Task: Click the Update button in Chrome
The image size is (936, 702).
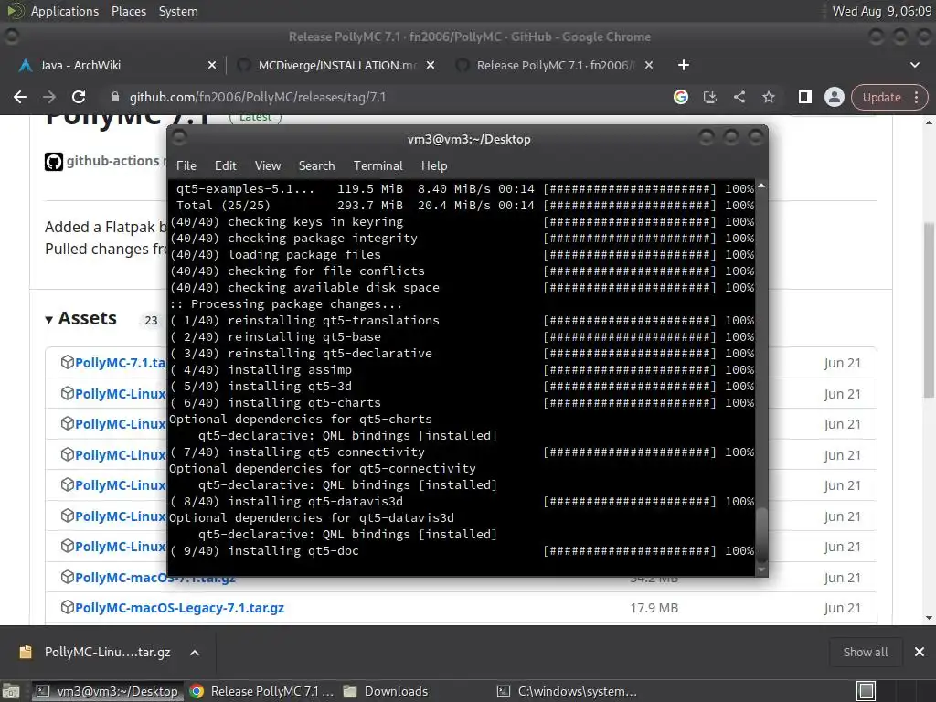Action: coord(881,97)
